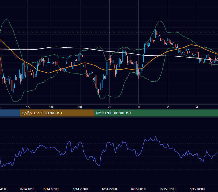Click the 0 hour label on price chart axis
The image size is (218, 192).
[138, 107]
